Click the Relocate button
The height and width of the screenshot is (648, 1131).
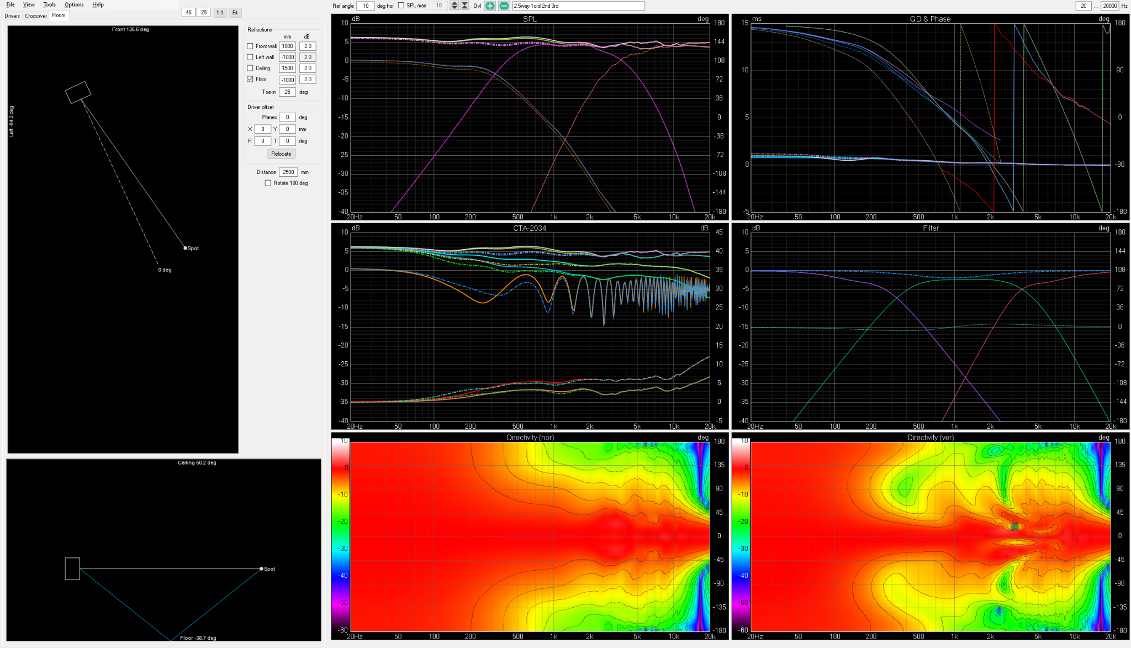(281, 154)
